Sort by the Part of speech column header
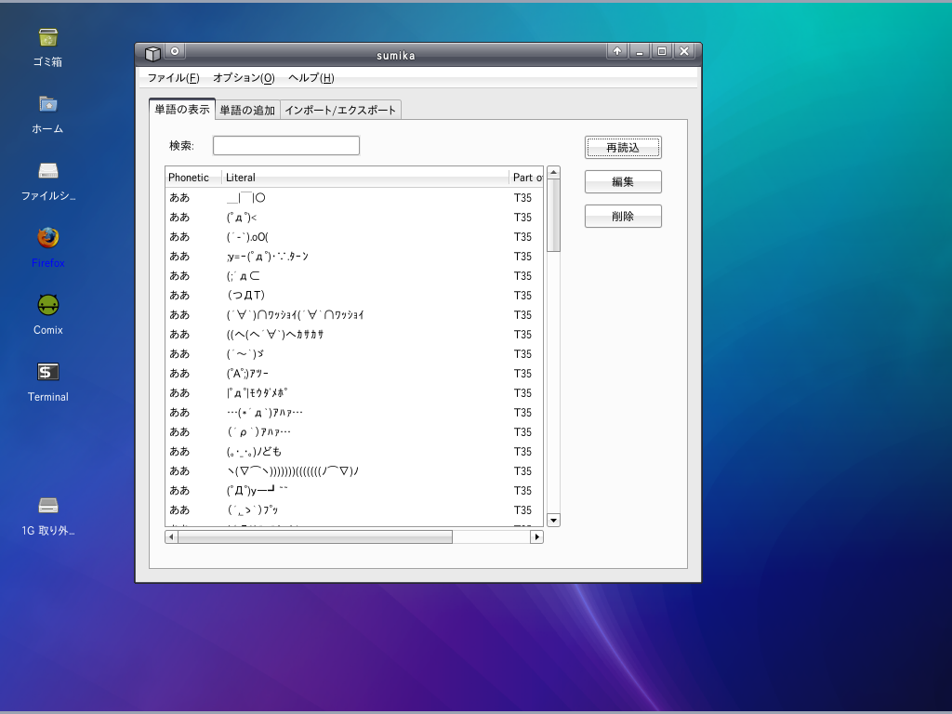The image size is (952, 714). (526, 178)
